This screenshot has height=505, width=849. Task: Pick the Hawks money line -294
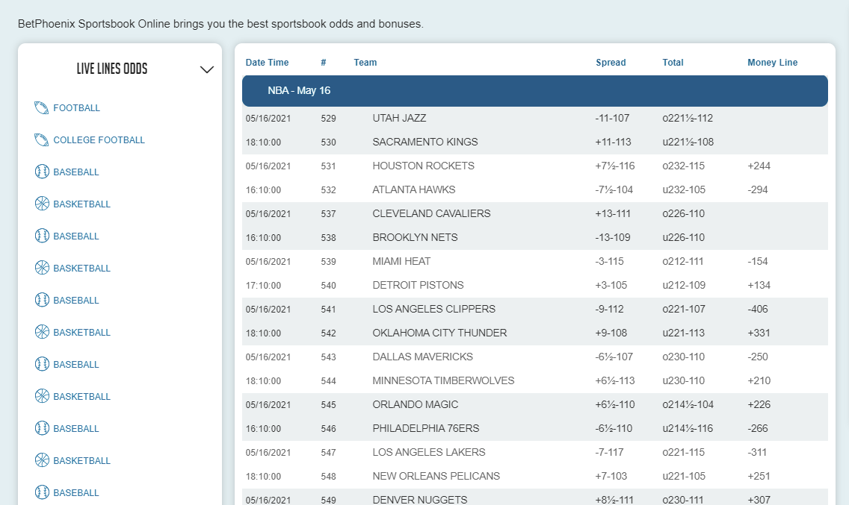tap(758, 189)
